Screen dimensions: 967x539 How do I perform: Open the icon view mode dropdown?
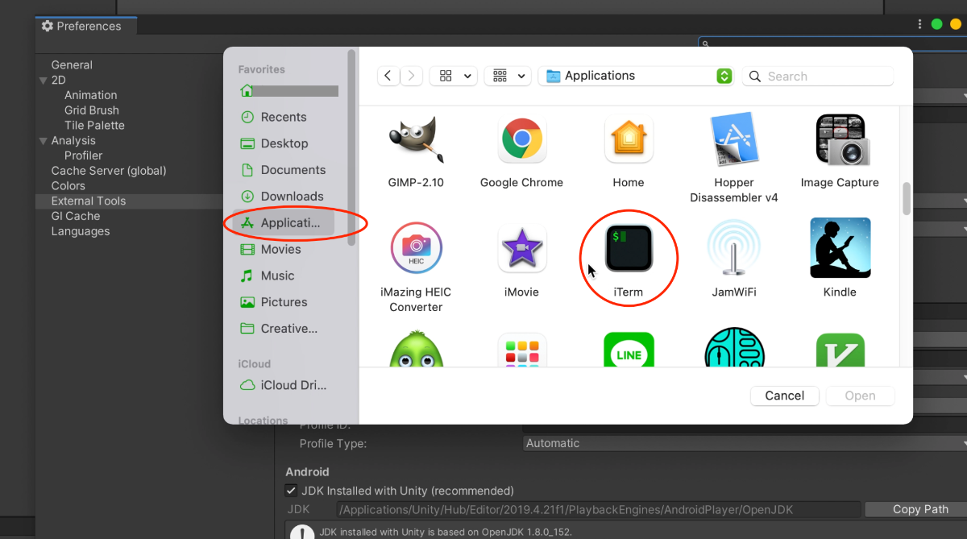454,76
